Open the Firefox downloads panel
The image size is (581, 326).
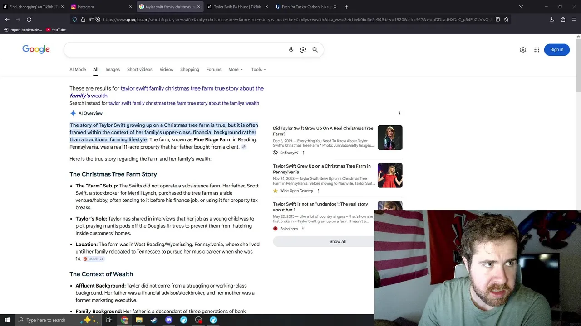point(552,19)
